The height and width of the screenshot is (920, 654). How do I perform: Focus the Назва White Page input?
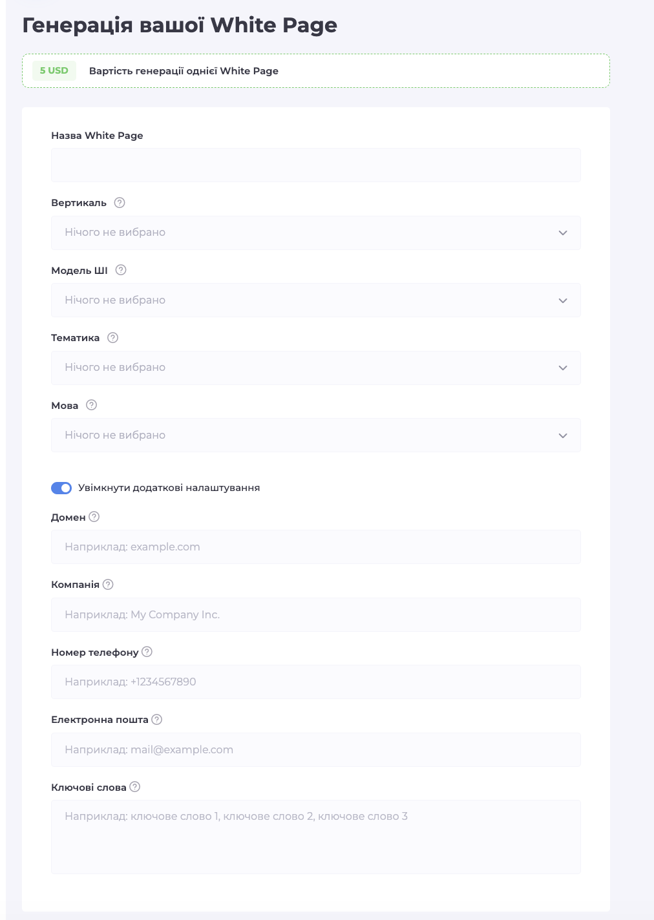pyautogui.click(x=315, y=165)
